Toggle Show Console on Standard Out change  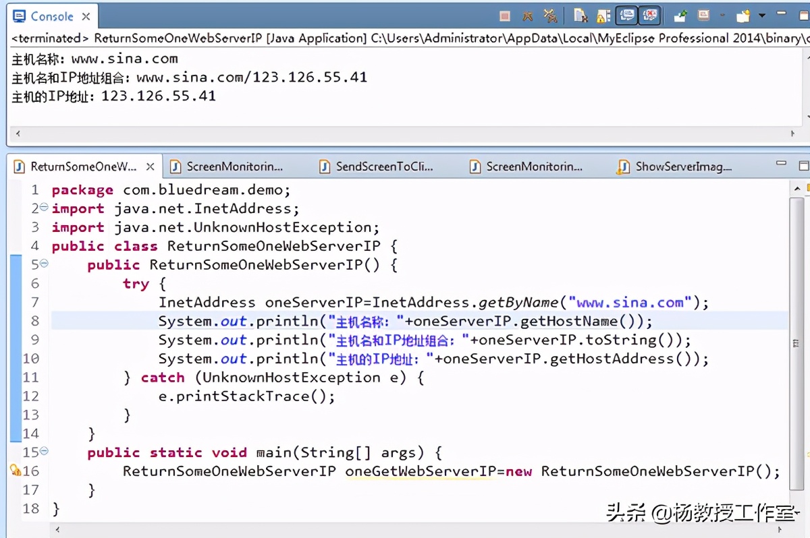point(628,15)
